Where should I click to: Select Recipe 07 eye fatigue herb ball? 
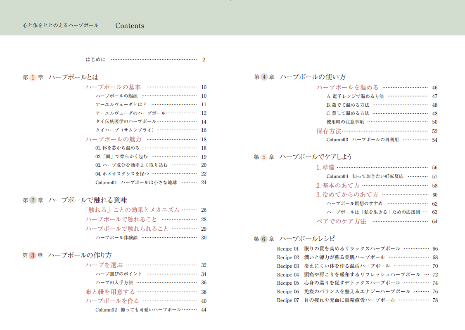(336, 300)
